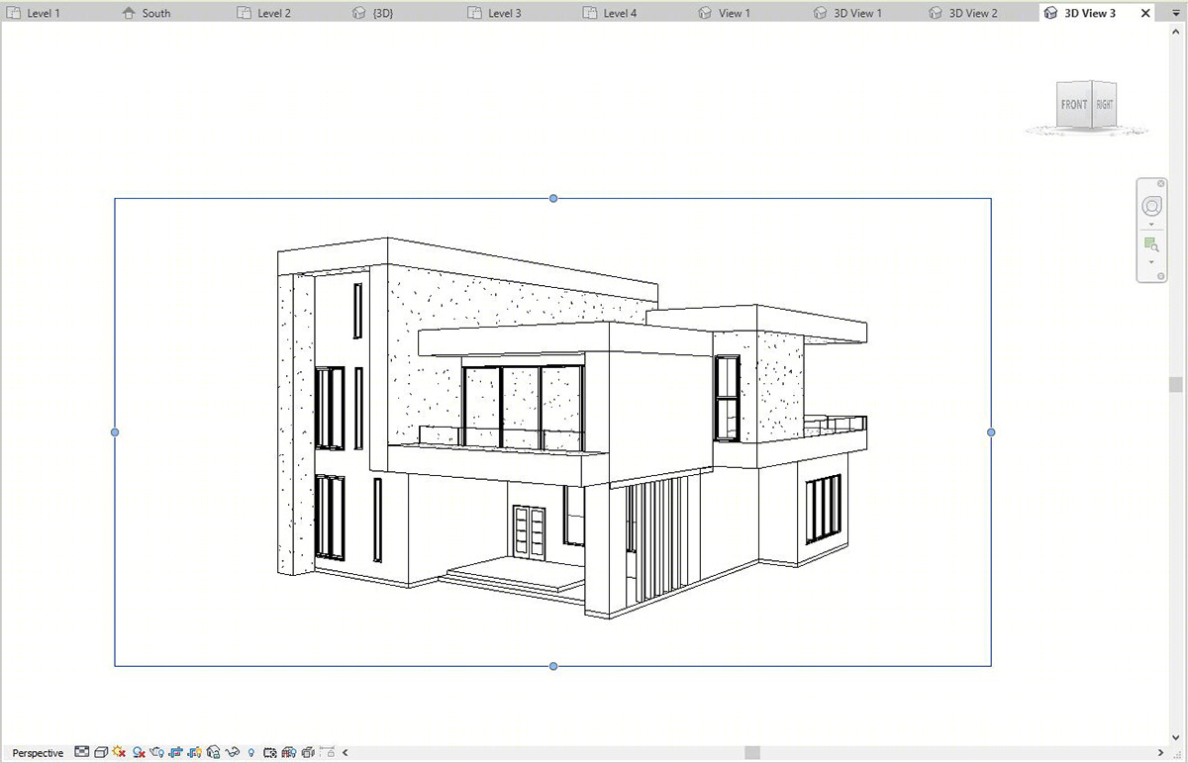The width and height of the screenshot is (1188, 763).
Task: Click the vertical scrollbar down arrow
Action: pyautogui.click(x=1176, y=738)
